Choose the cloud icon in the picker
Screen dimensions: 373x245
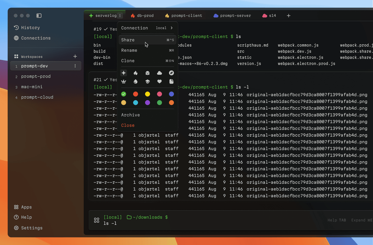click(159, 73)
